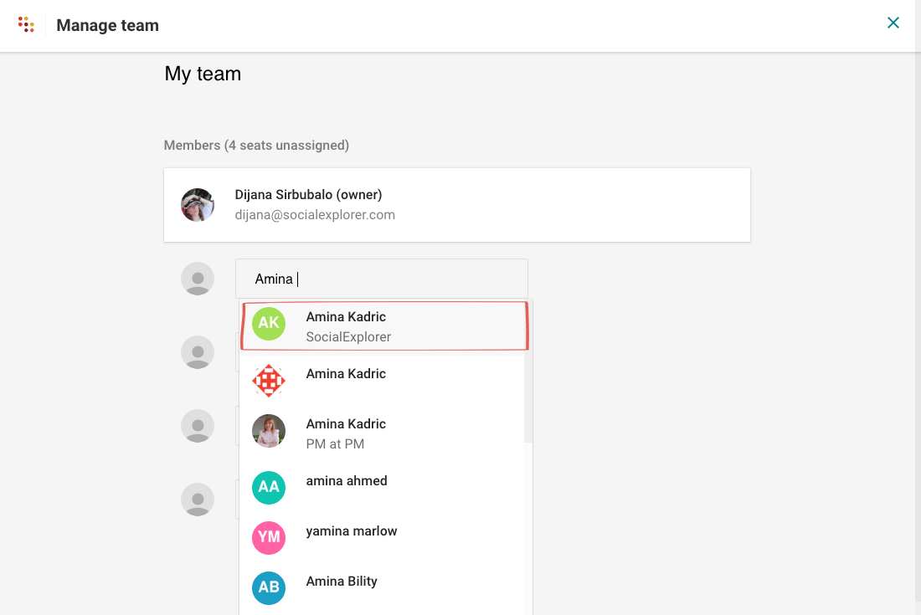
Task: Click the teal AA initials avatar
Action: point(269,488)
